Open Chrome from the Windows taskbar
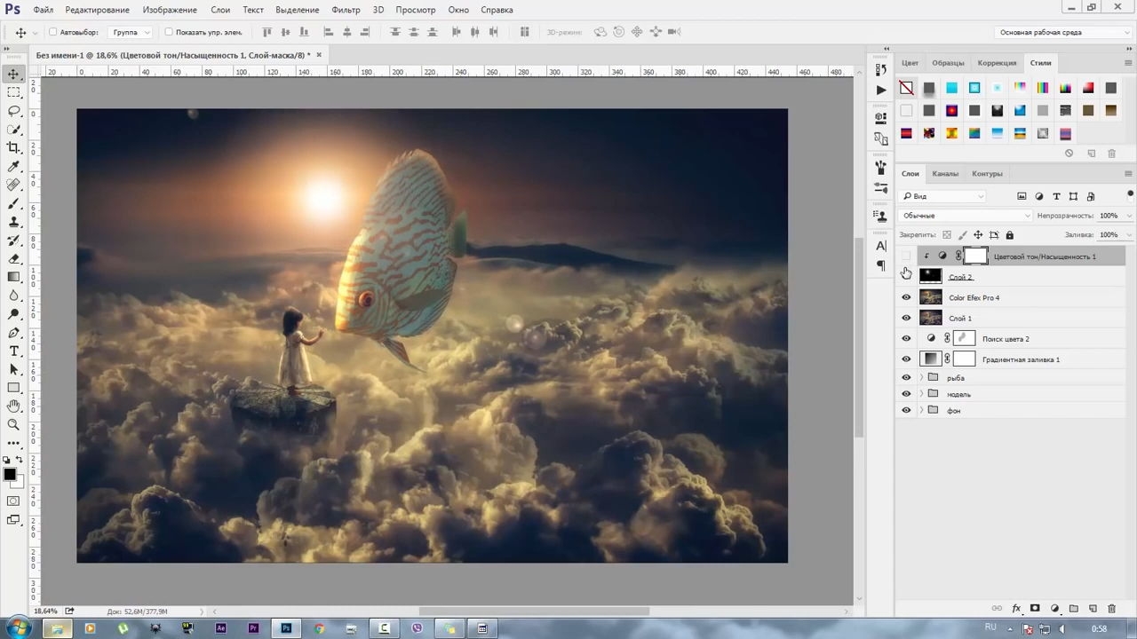 319,628
